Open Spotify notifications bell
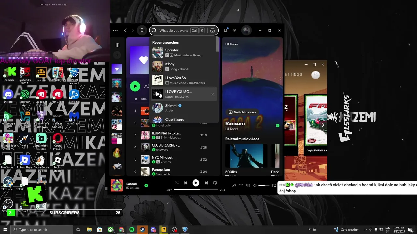This screenshot has height=234, width=417. (225, 30)
